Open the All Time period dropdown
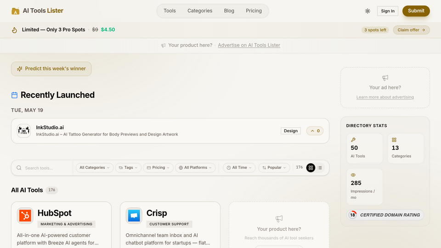The image size is (441, 248). [x=239, y=168]
